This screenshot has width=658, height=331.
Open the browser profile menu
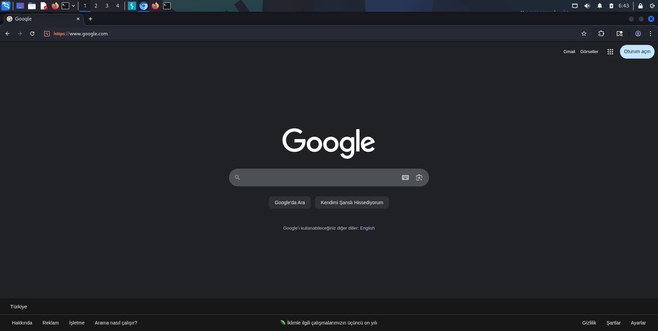coord(638,34)
